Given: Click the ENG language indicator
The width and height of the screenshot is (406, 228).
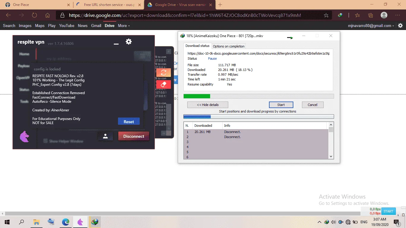Looking at the screenshot, I should (364, 222).
